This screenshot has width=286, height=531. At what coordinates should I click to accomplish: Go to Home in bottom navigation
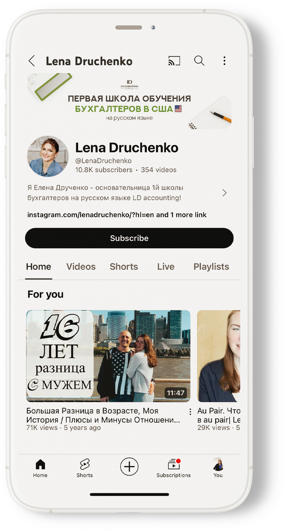[x=40, y=468]
